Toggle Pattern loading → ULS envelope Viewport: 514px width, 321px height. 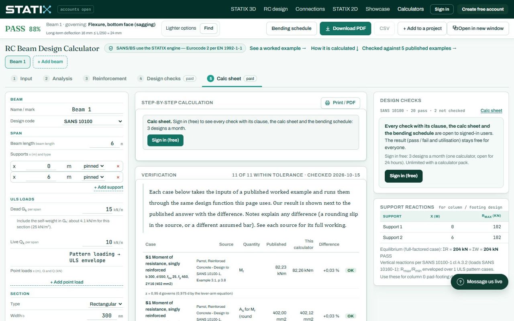pyautogui.click(x=95, y=257)
